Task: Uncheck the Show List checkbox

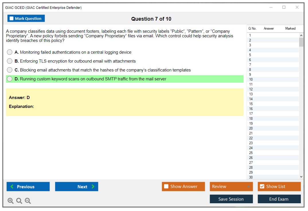Action: [262, 187]
